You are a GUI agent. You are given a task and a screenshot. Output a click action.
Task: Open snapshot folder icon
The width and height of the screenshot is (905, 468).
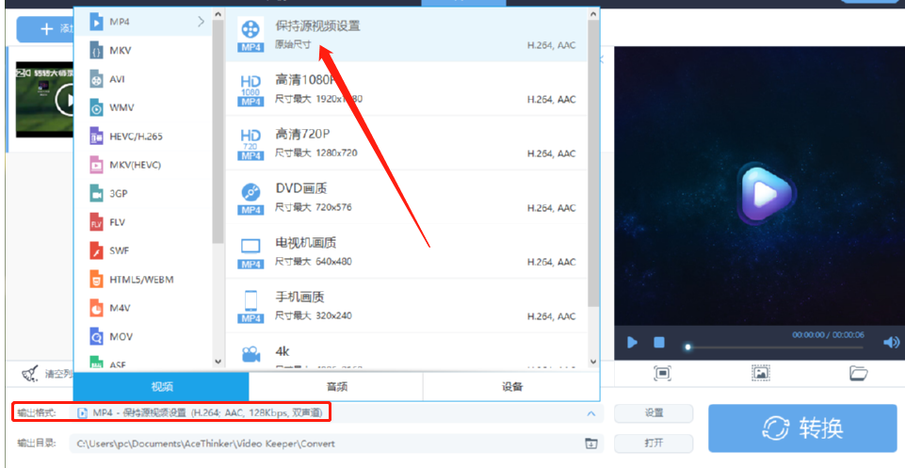point(859,373)
